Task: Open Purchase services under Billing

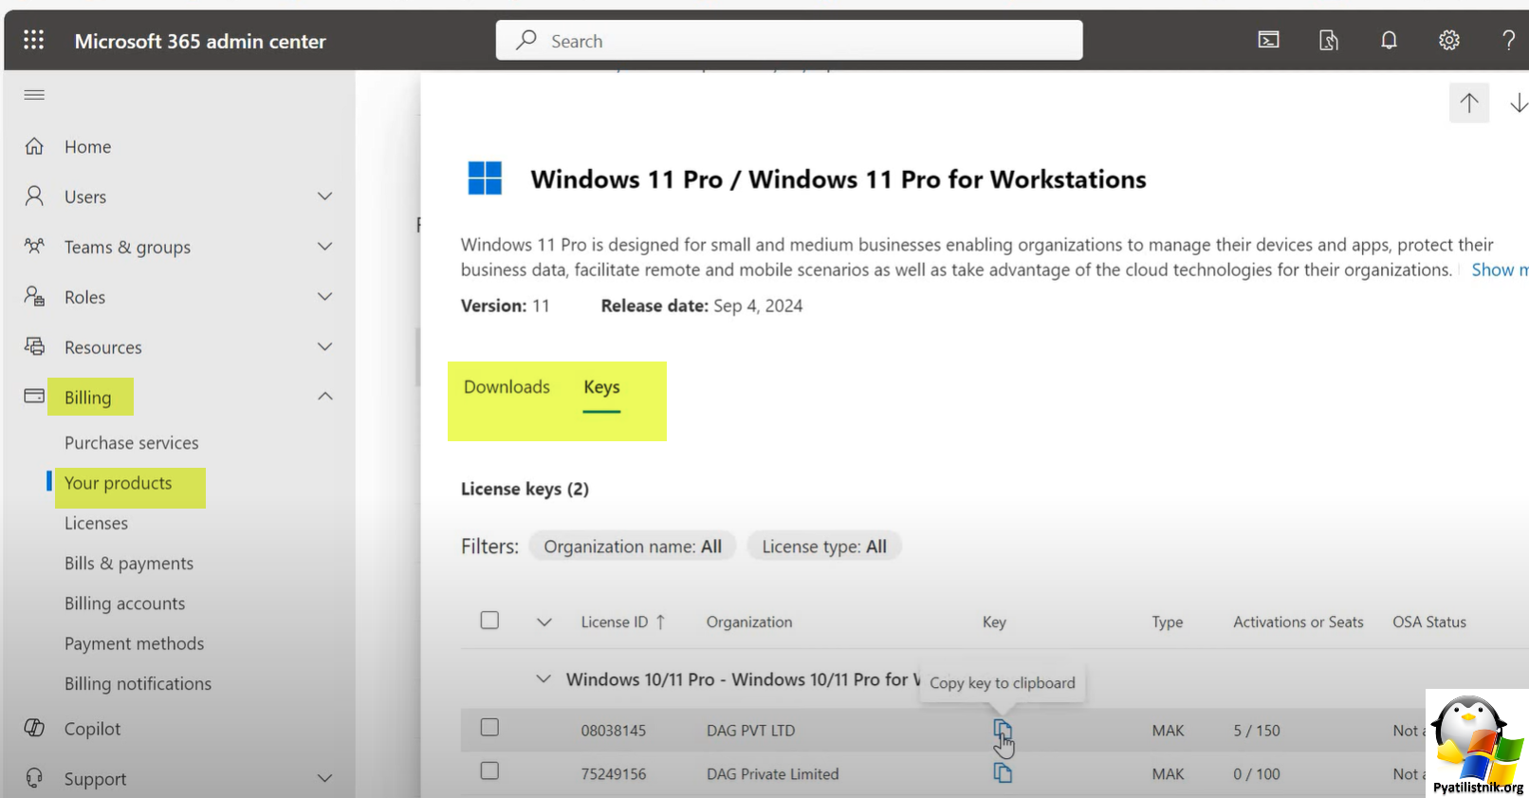Action: coord(132,443)
